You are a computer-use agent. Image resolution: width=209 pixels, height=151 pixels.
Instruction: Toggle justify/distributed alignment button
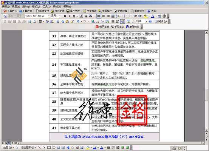coord(113,16)
